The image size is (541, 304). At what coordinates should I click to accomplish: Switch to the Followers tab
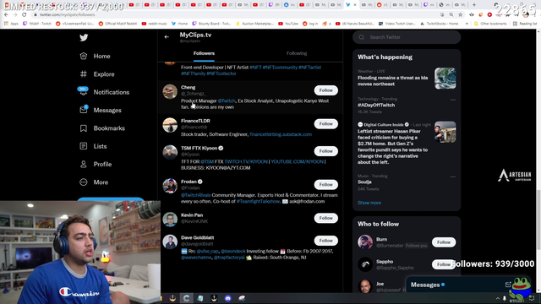pos(204,53)
